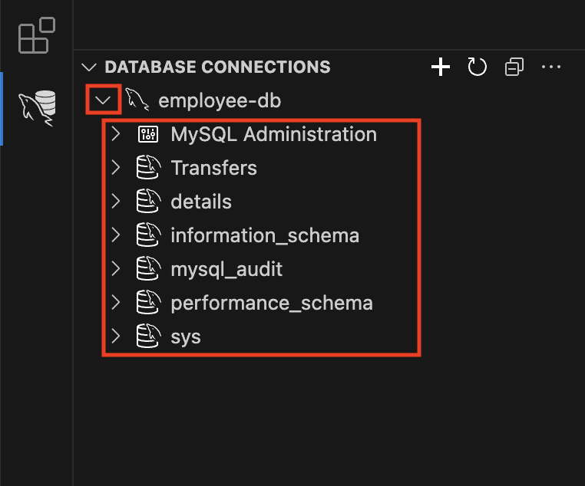Expand the MySQL Administration node
Screen dimensions: 585x486
(x=116, y=134)
